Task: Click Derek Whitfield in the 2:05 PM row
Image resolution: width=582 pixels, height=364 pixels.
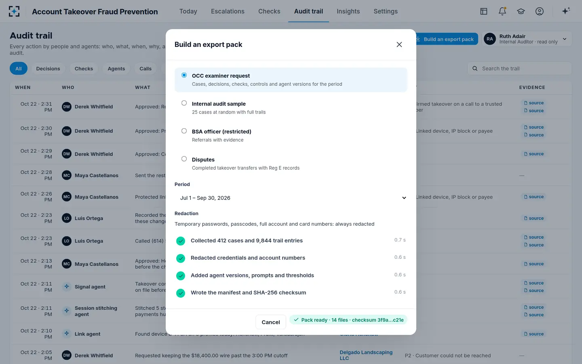Action: (x=94, y=356)
